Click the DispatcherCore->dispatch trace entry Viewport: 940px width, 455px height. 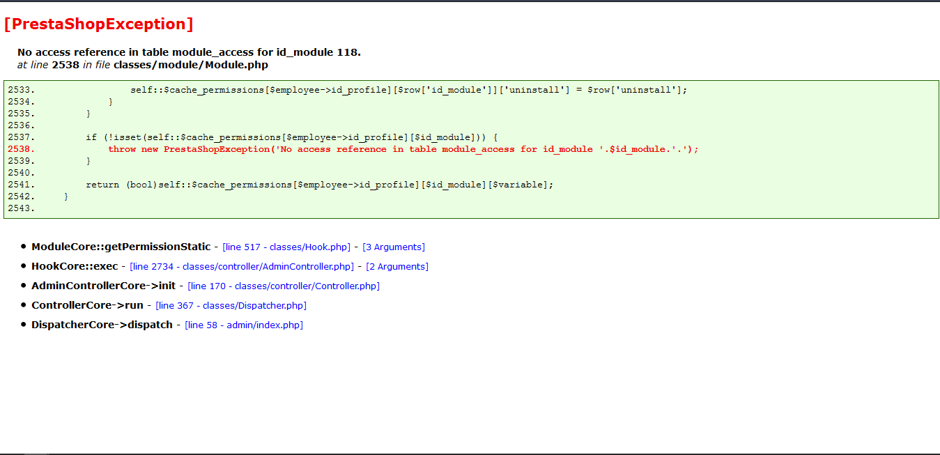102,325
